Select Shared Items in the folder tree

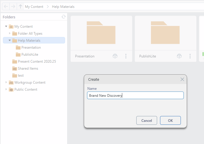(x=28, y=69)
